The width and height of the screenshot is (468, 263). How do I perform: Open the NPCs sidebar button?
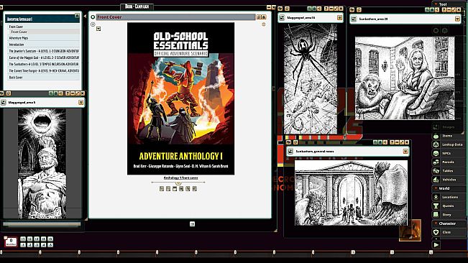coord(449,153)
